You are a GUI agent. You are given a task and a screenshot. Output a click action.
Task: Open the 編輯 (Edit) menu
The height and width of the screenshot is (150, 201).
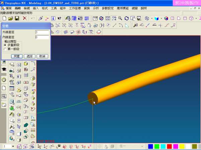pyautogui.click(x=18, y=8)
